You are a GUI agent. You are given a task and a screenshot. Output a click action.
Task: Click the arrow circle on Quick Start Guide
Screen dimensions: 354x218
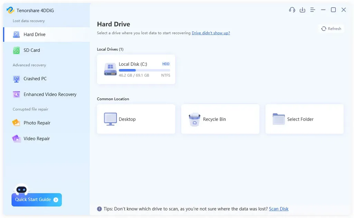coord(56,200)
